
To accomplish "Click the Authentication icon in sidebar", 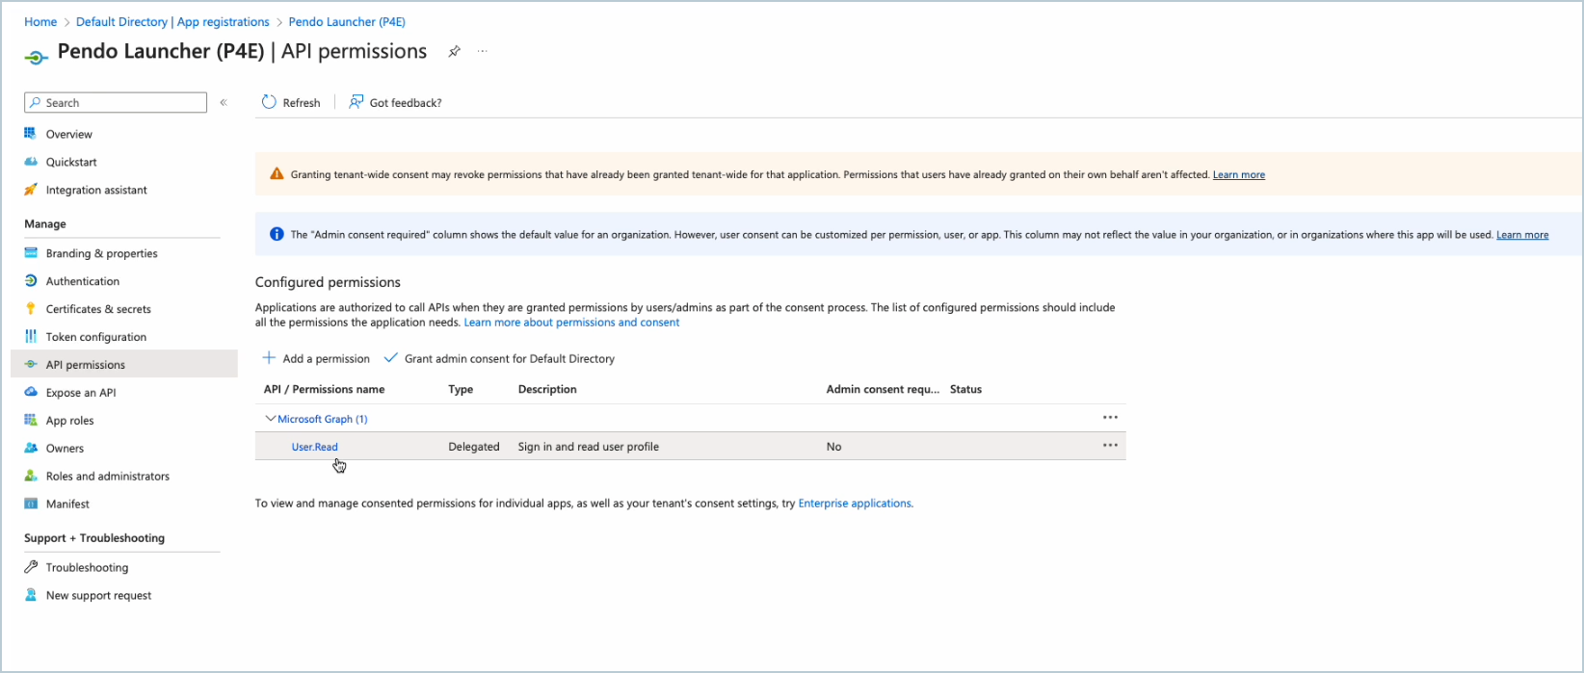I will pyautogui.click(x=30, y=281).
